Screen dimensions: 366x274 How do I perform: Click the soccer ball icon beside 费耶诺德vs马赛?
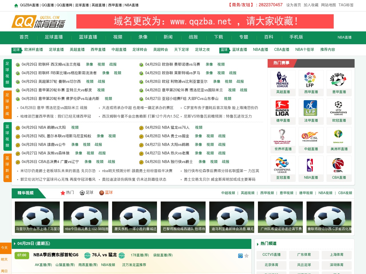click(141, 65)
